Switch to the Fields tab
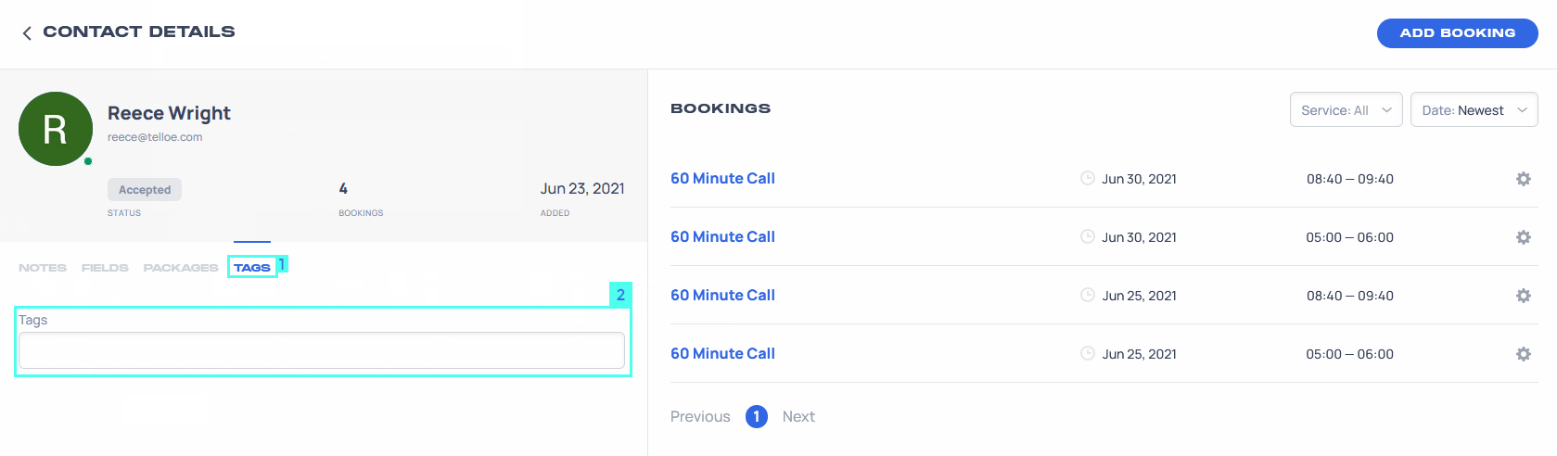Viewport: 1557px width, 456px height. 105,268
